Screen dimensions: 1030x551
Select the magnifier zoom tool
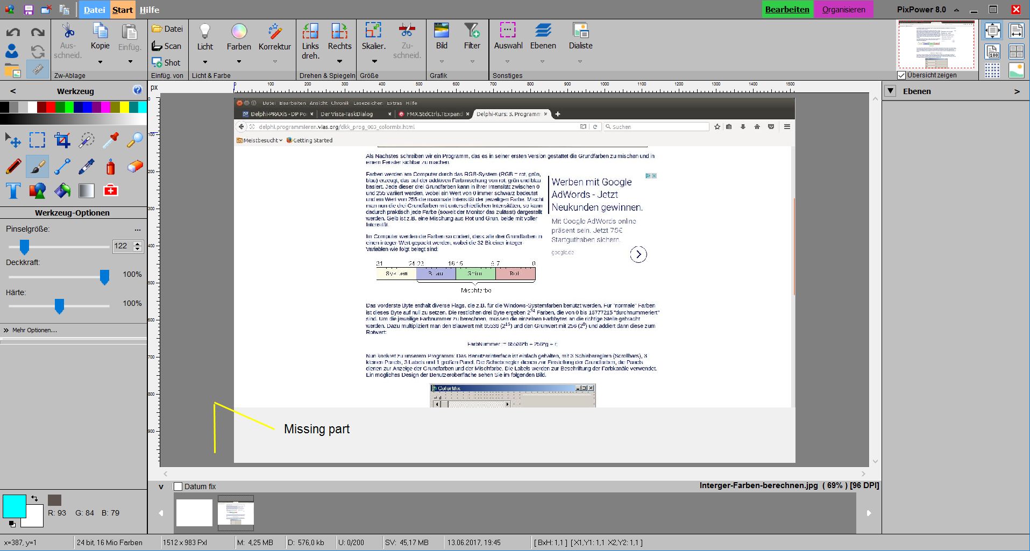click(134, 141)
